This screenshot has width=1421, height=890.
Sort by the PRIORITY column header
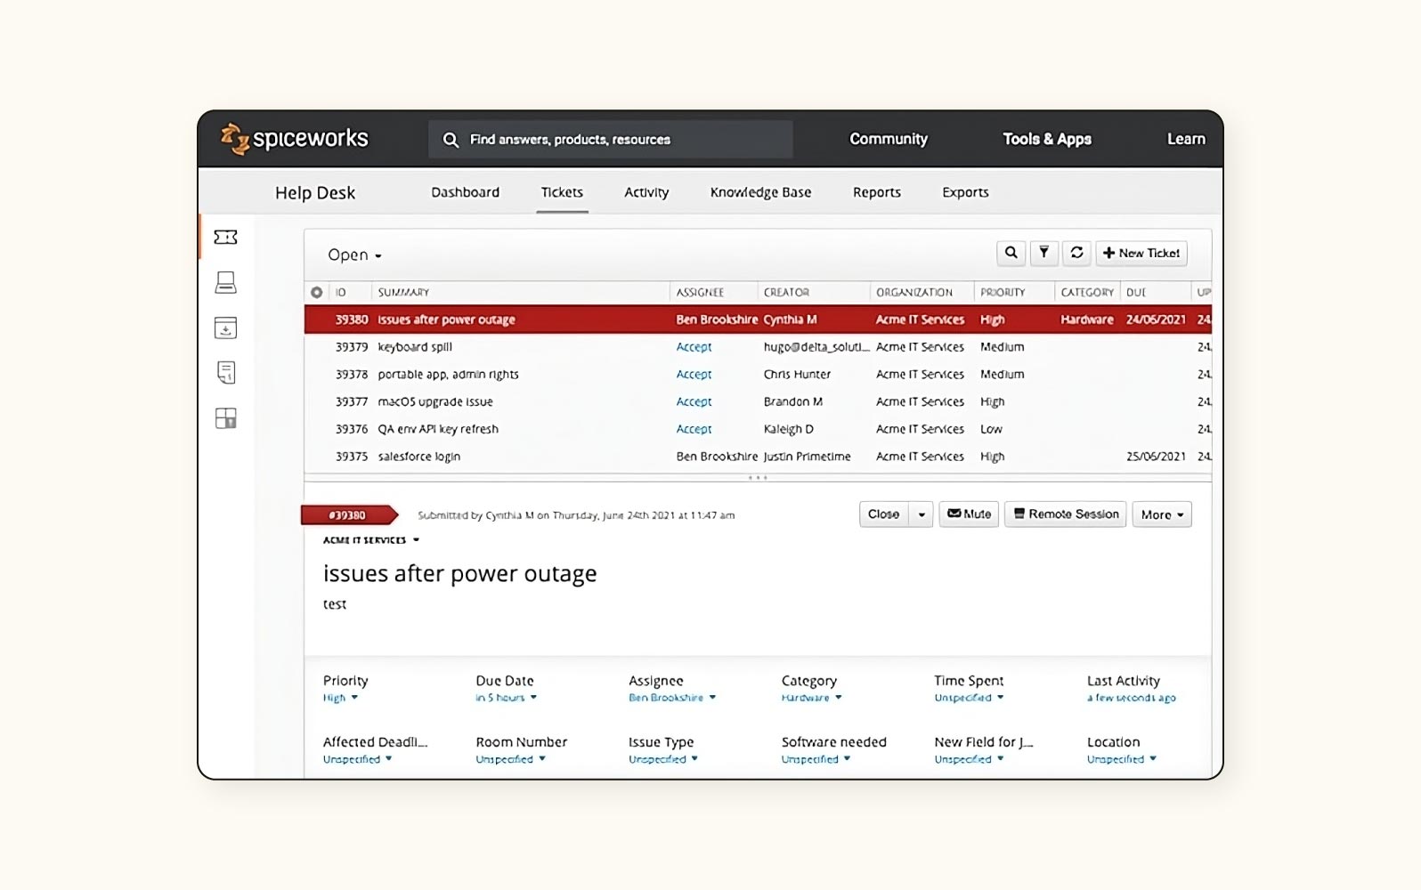click(x=1003, y=292)
